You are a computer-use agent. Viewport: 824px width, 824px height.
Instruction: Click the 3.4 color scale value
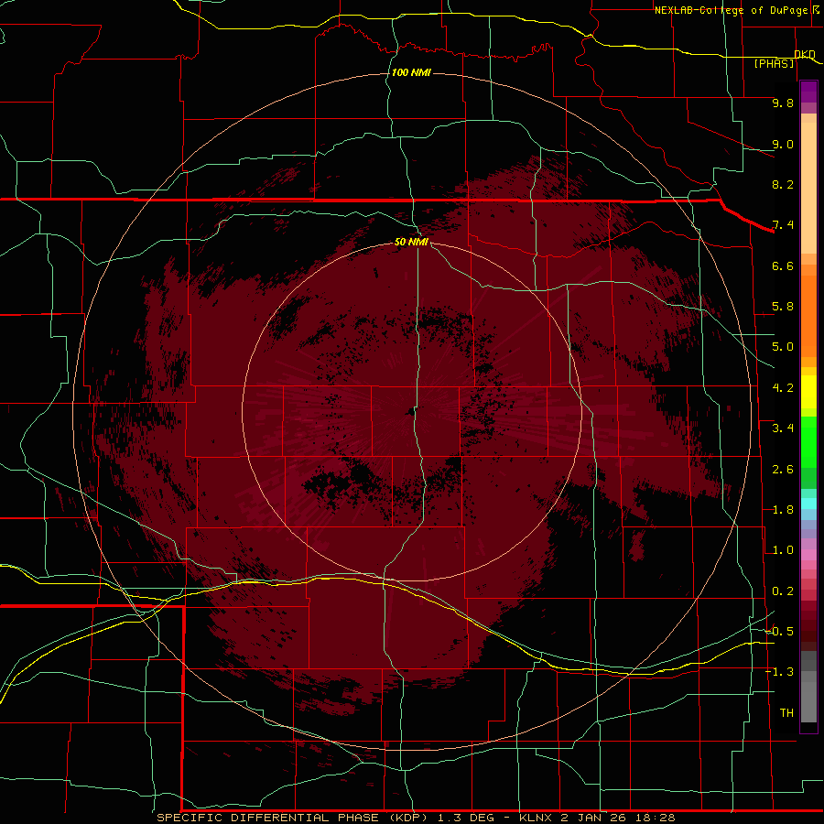click(783, 428)
